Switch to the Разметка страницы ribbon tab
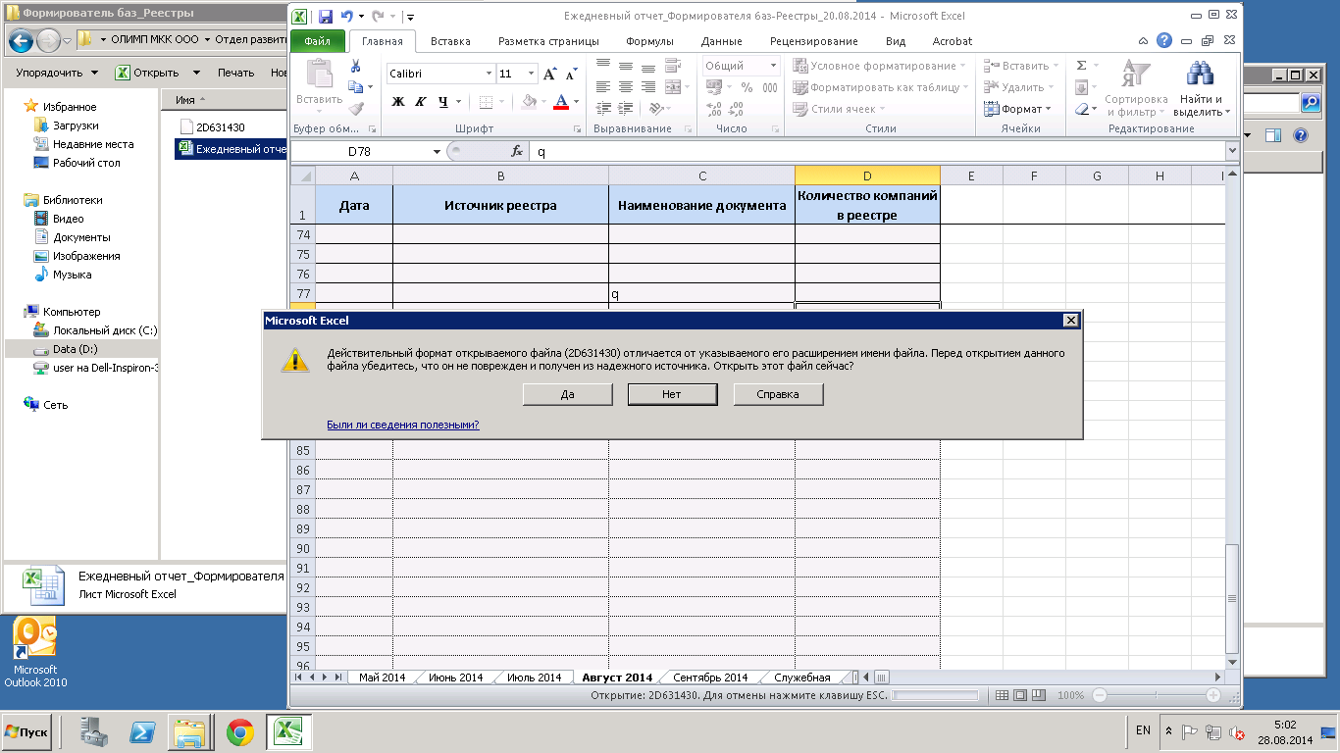This screenshot has height=753, width=1340. [x=548, y=41]
